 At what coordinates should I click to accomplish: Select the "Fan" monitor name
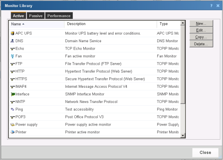coord(19,56)
